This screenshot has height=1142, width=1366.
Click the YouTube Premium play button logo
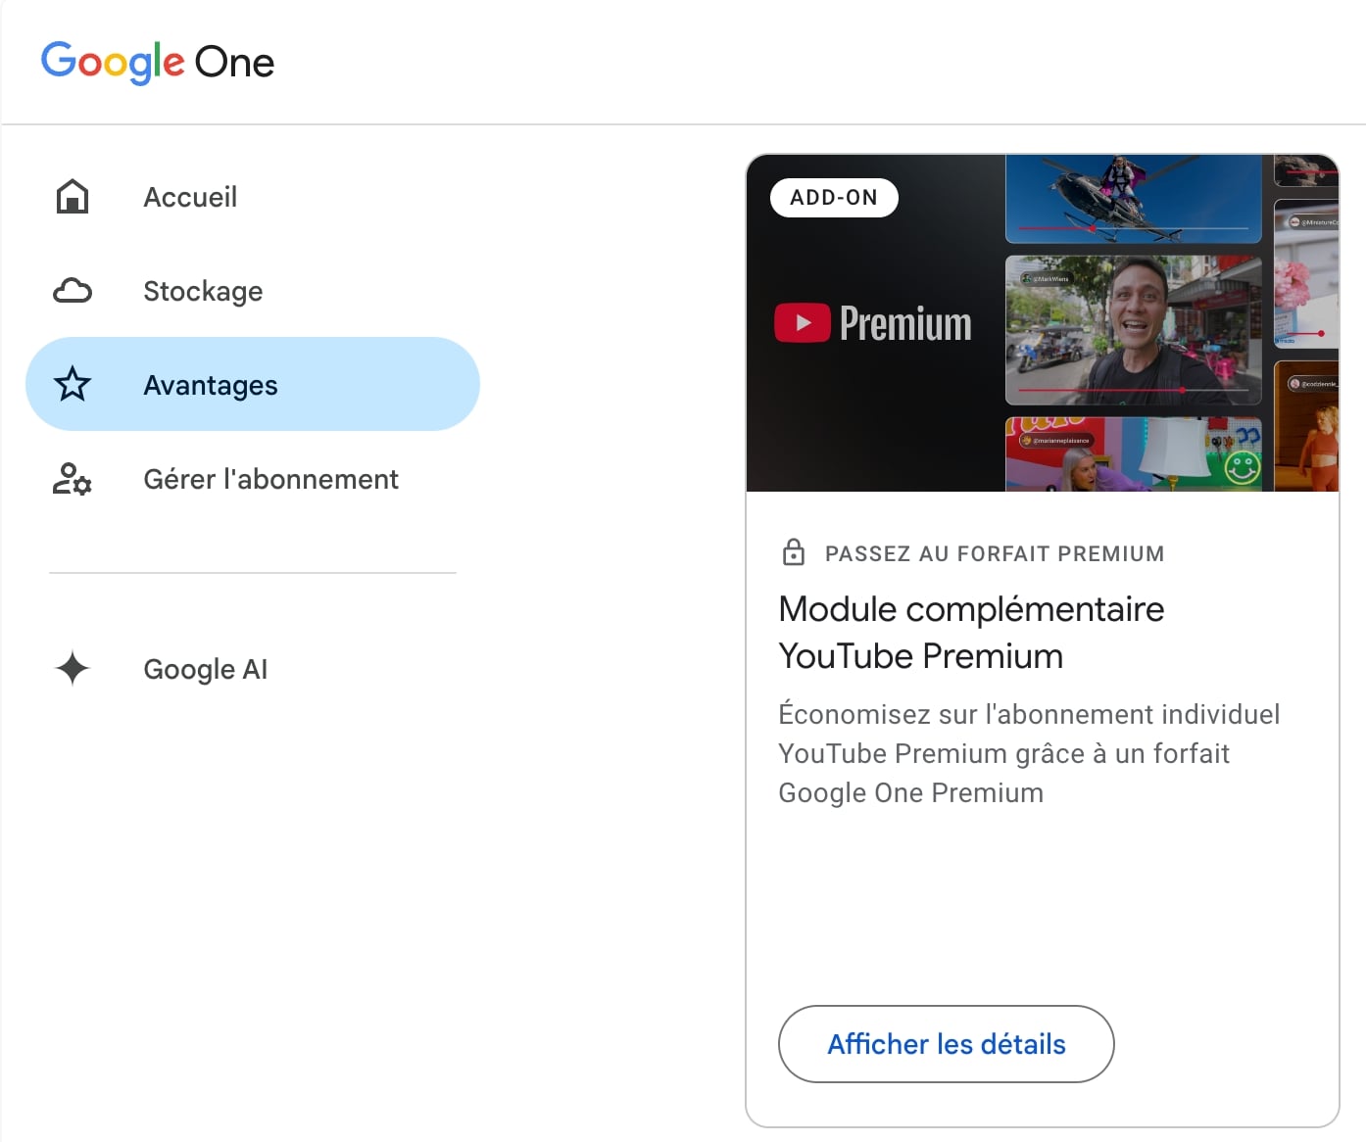click(803, 321)
